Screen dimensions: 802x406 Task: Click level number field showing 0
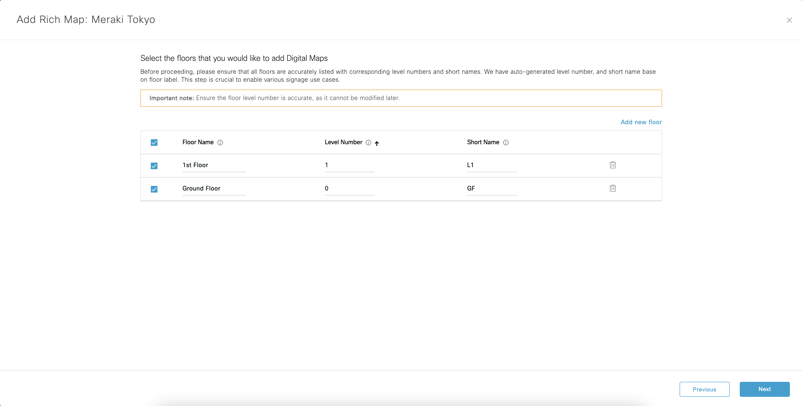[x=349, y=188]
